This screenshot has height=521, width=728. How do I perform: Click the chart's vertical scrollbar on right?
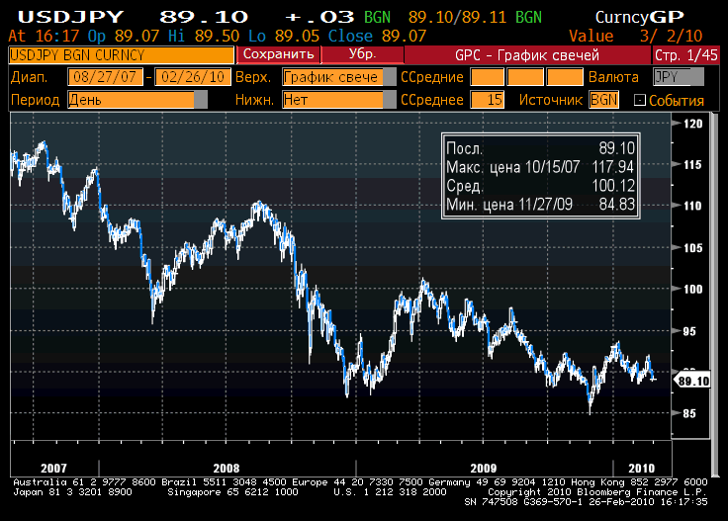pyautogui.click(x=715, y=295)
